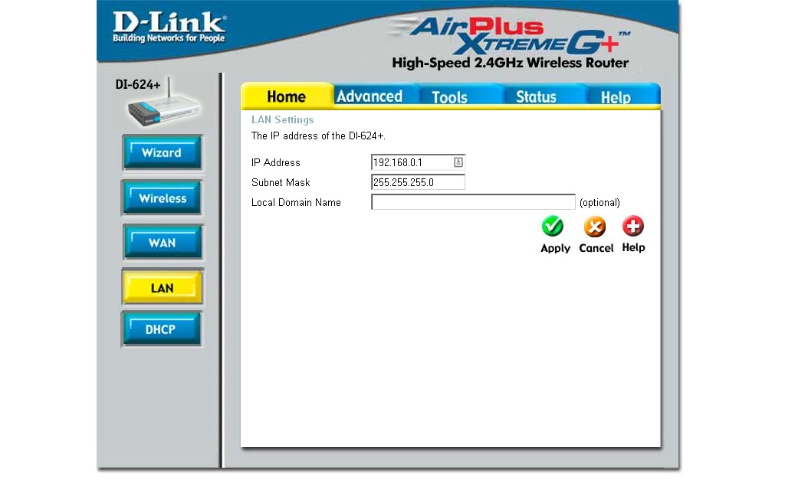Open the Wizard sidebar button
Viewport: 785px width, 480px height.
pos(163,152)
